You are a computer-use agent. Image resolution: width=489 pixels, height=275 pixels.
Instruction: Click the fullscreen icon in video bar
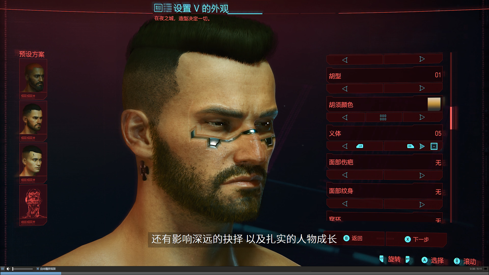[x=485, y=269]
